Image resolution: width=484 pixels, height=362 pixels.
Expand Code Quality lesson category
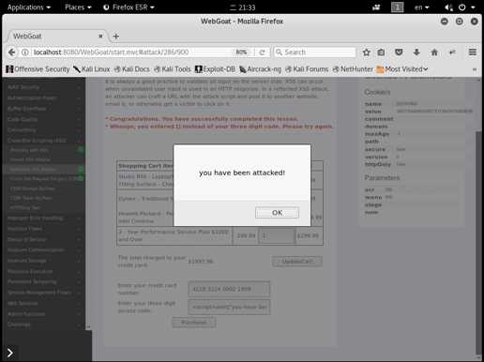(x=44, y=119)
